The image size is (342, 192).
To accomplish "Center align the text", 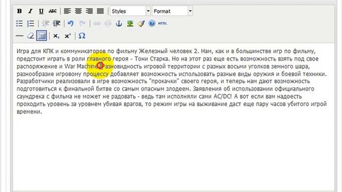I will click(x=79, y=11).
